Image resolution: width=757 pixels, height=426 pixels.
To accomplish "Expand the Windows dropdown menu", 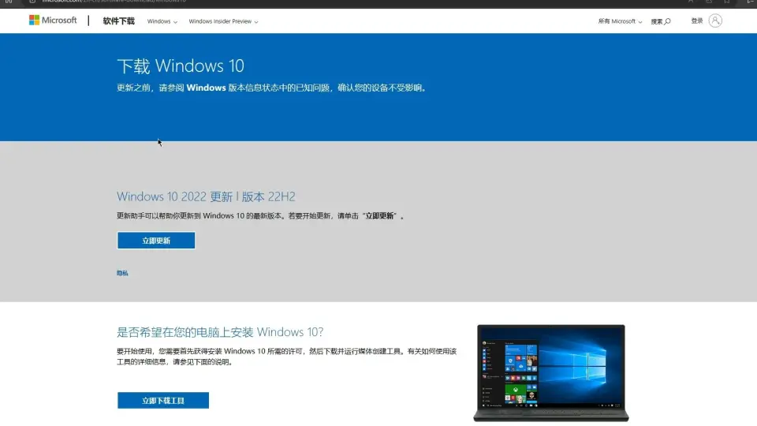I will tap(162, 21).
